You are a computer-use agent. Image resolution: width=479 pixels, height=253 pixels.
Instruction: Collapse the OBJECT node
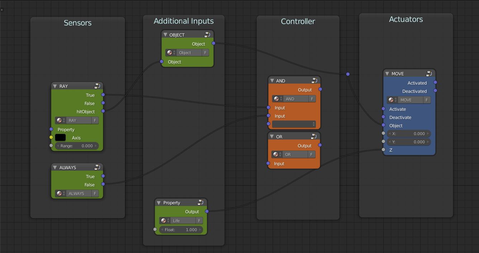click(x=165, y=35)
